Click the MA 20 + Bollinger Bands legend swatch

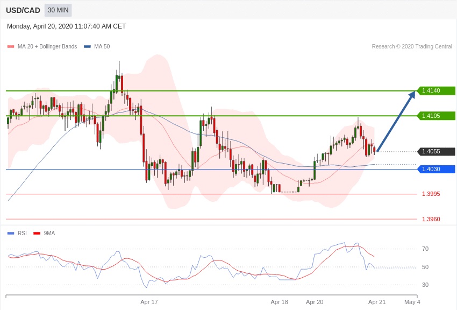pos(11,47)
